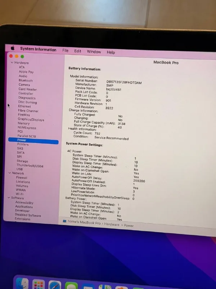Select Fibre Channel in the sidebar
The width and height of the screenshot is (216, 289).
28,111
